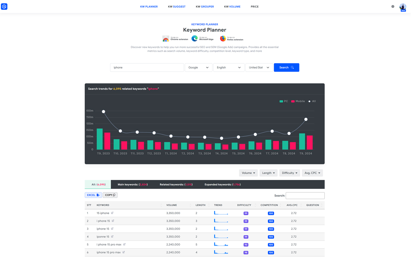Screen dimensions: 411x257
Task: Click the table Search input field
Action: 305,195
